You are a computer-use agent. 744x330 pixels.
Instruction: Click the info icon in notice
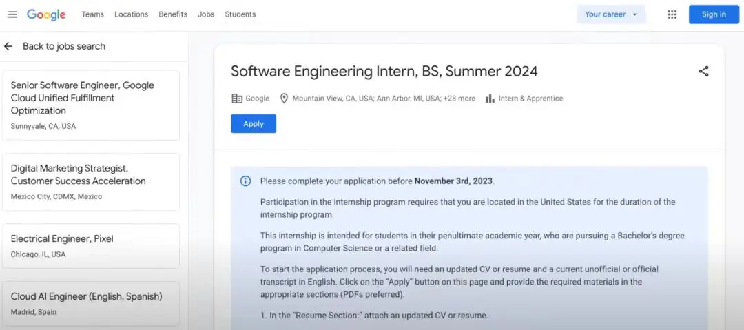tap(245, 181)
